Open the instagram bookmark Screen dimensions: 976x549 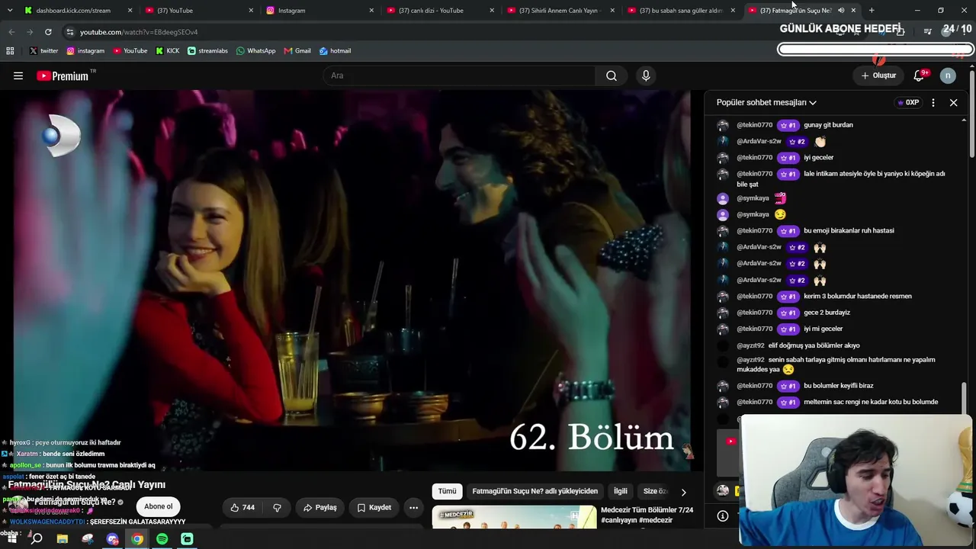pos(85,51)
